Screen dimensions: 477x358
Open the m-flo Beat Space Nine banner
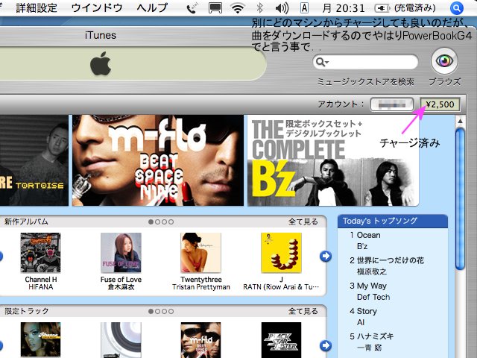click(x=158, y=160)
